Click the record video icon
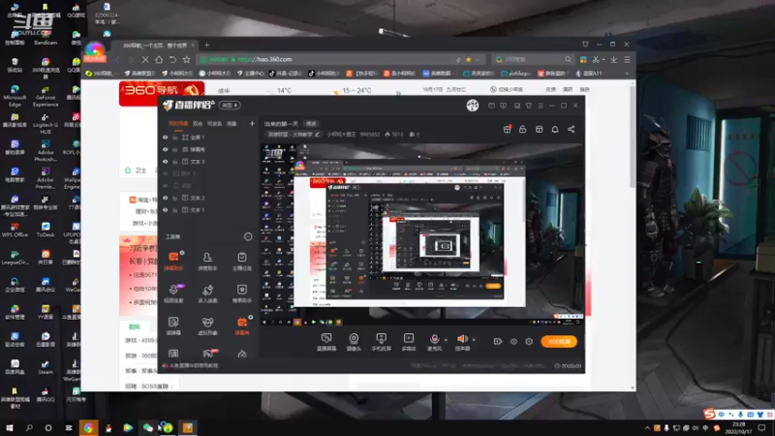The height and width of the screenshot is (436, 775). tap(498, 342)
